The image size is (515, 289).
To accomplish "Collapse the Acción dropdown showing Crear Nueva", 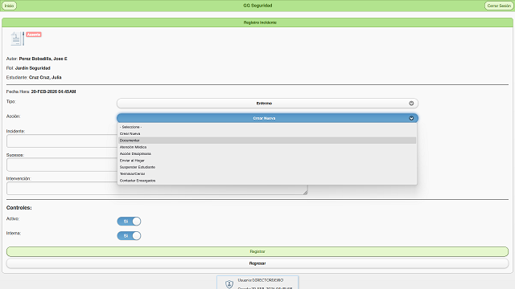I will [x=267, y=118].
